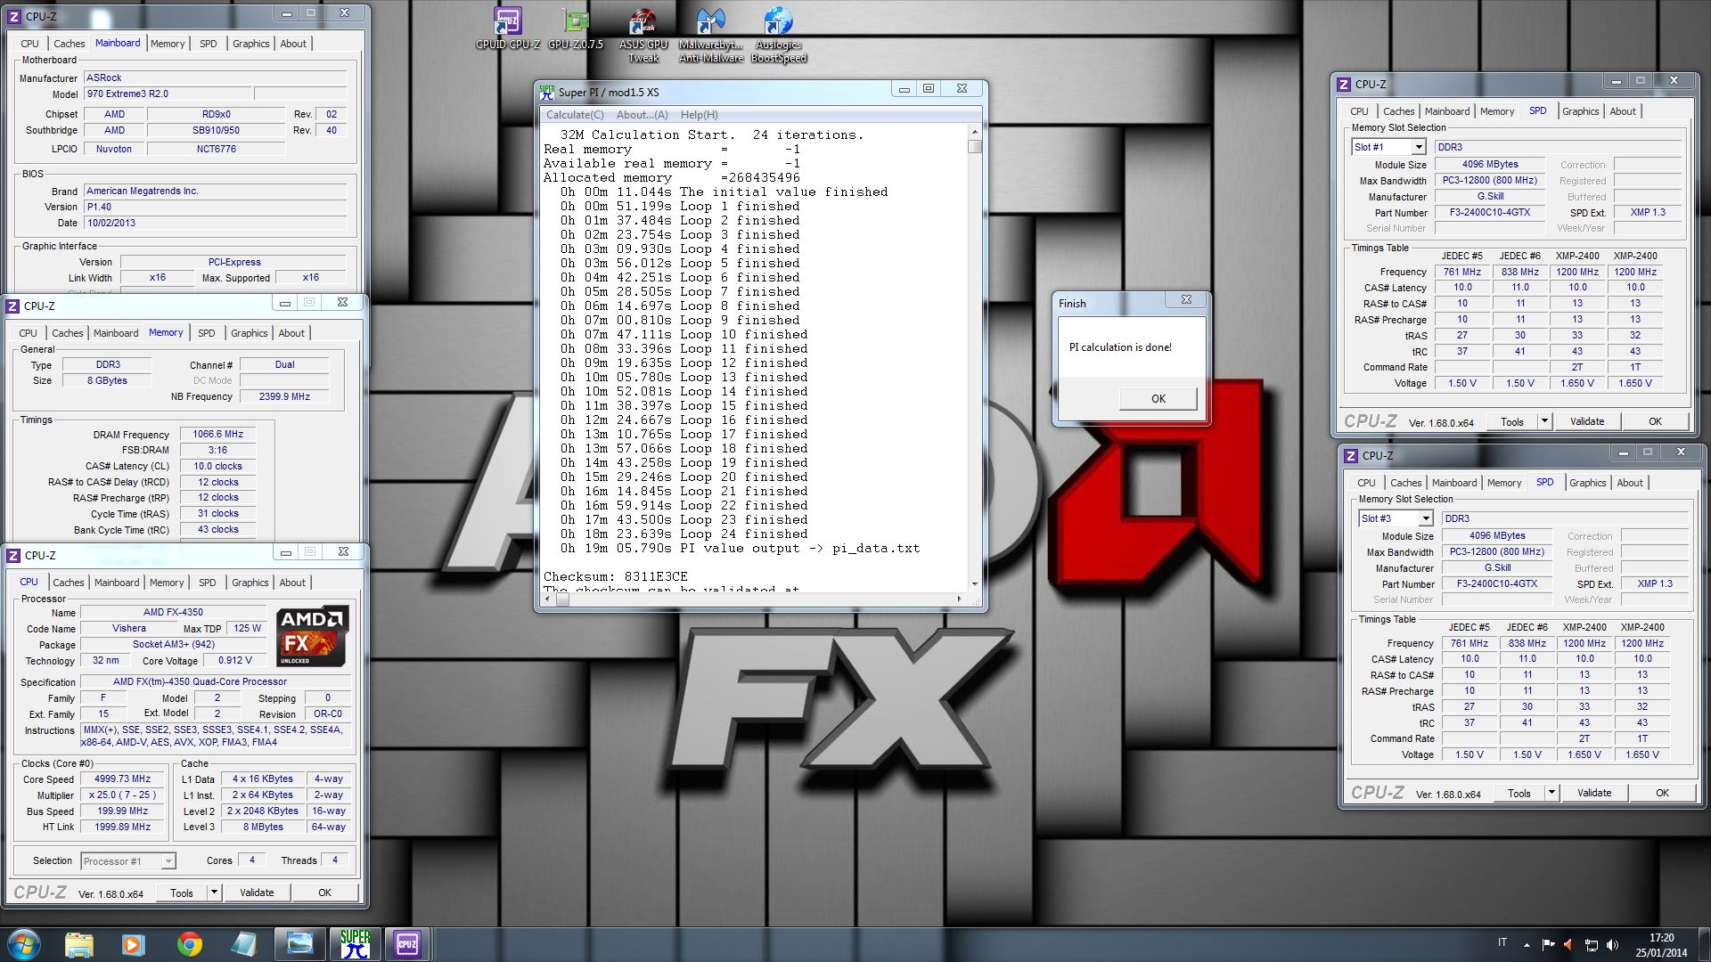The height and width of the screenshot is (962, 1711).
Task: Open the volume speaker tray icon
Action: pyautogui.click(x=1612, y=945)
